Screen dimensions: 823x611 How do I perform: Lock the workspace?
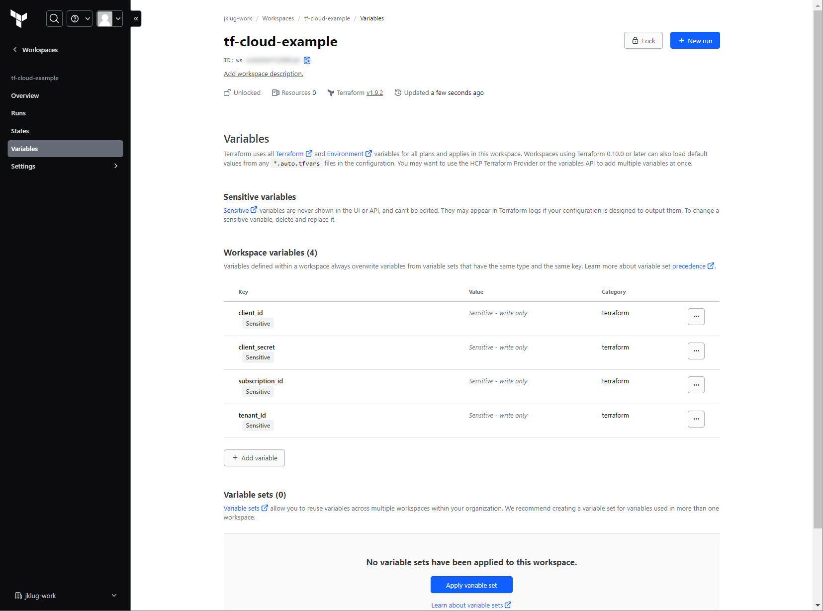[643, 41]
